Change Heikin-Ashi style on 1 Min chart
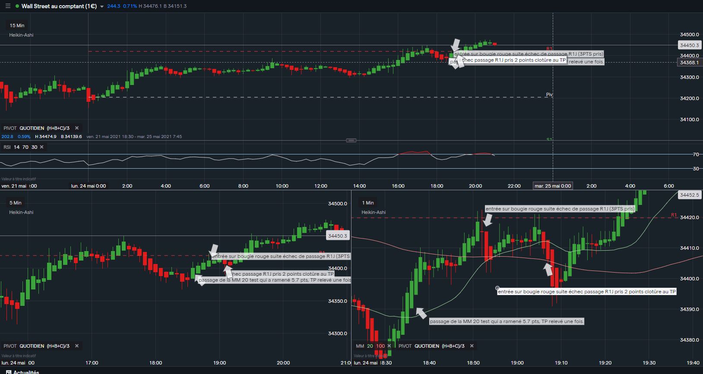 (374, 212)
